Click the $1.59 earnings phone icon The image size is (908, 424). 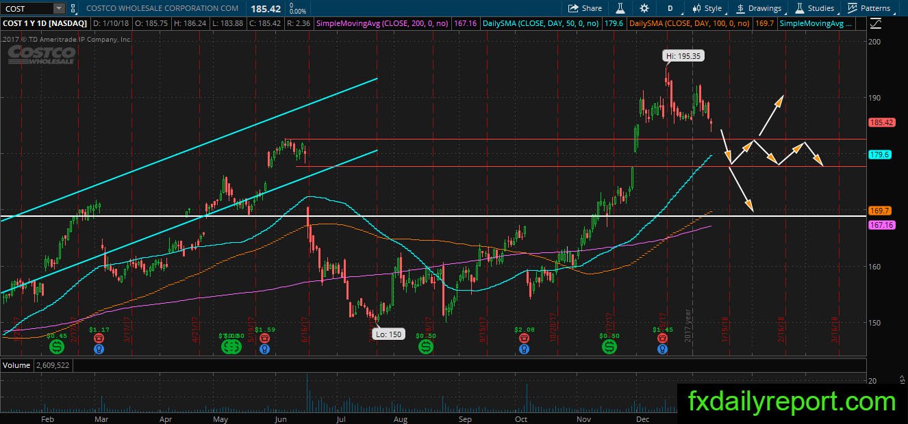(x=265, y=338)
